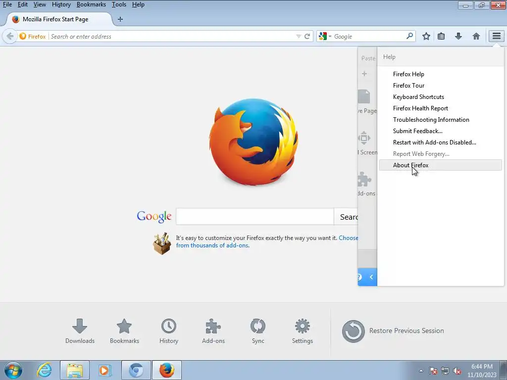
Task: Open the Tools menu
Action: tap(119, 4)
